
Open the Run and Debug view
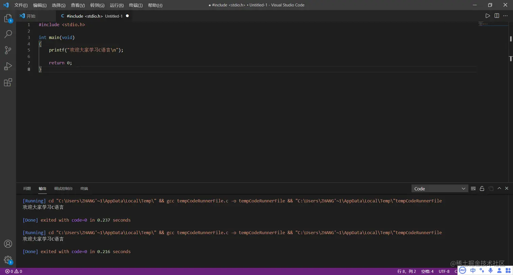coord(8,66)
